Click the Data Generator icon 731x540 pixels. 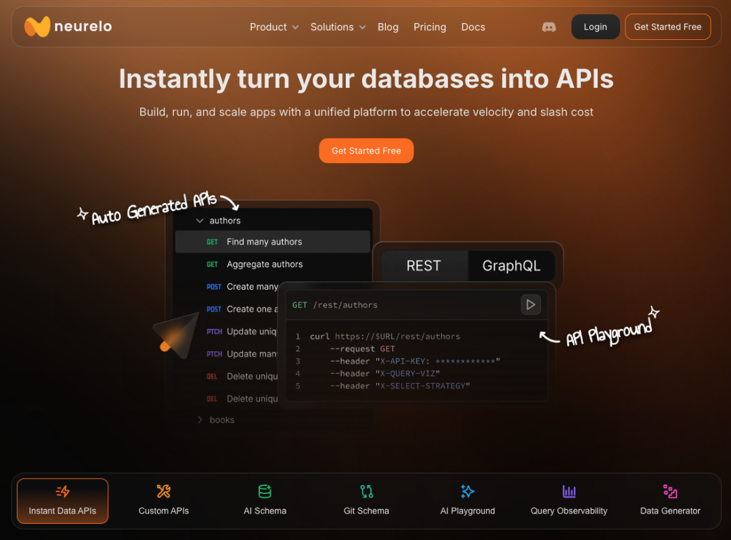coord(670,491)
